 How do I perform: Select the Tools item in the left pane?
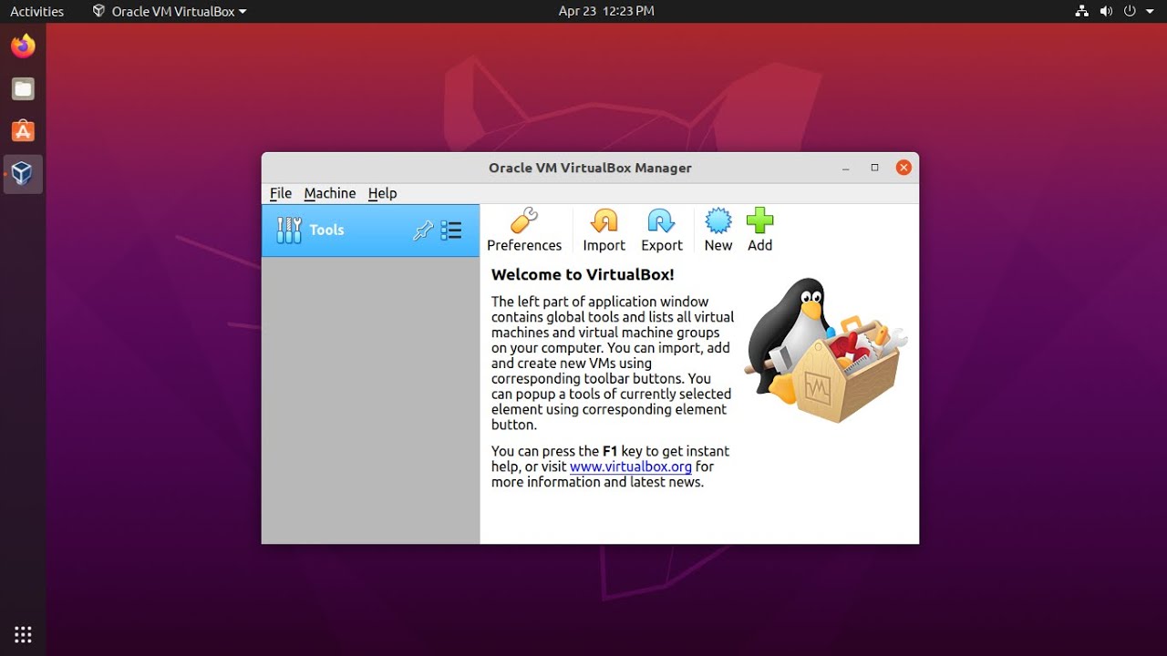tap(370, 231)
